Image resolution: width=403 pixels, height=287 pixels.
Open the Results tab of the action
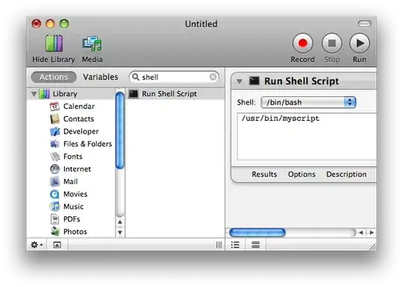(264, 174)
